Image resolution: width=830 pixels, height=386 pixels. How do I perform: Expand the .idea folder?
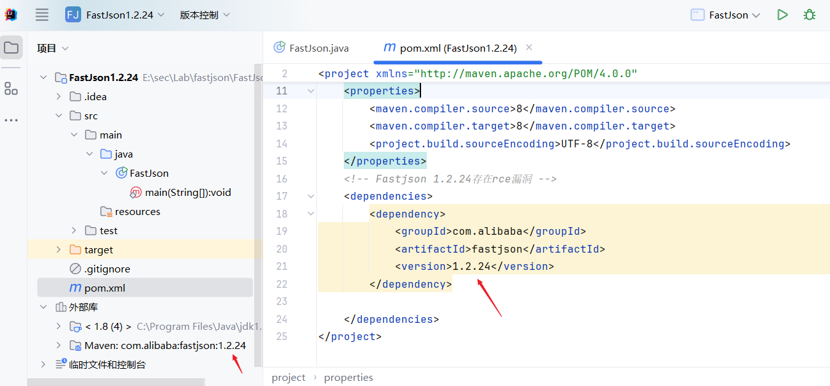pos(59,96)
